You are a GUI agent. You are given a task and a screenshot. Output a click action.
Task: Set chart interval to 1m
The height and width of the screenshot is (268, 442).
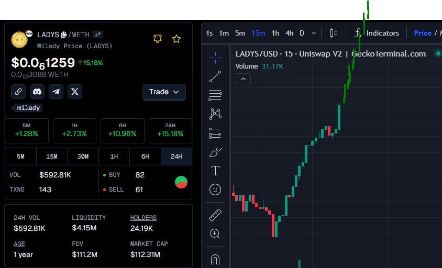click(x=224, y=33)
